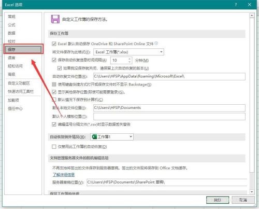259x209 pixels.
Task: Open the 常规 options category
Action: [12, 17]
